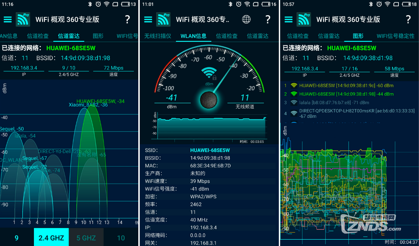Click the WiFi icon of network row 1
419x246 pixels.
[x=294, y=85]
